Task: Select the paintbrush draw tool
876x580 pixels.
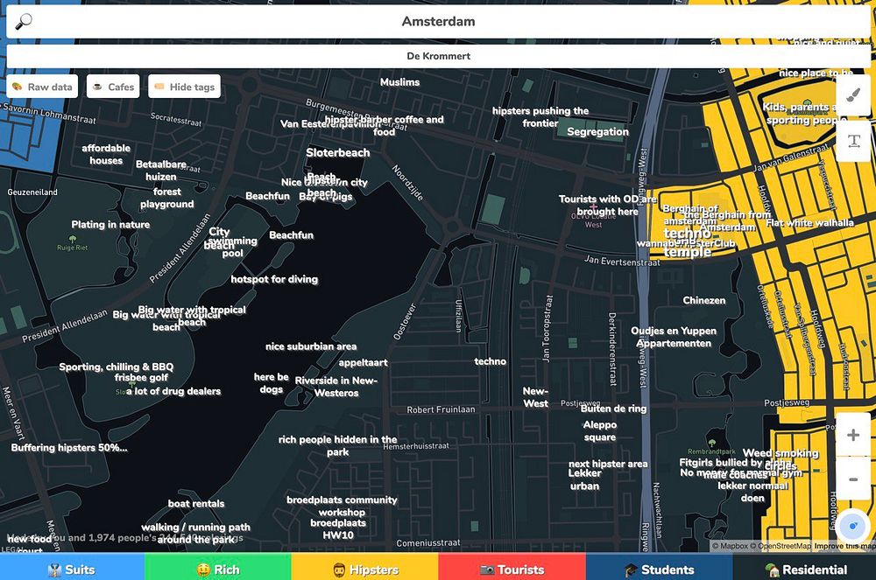Action: click(x=853, y=95)
